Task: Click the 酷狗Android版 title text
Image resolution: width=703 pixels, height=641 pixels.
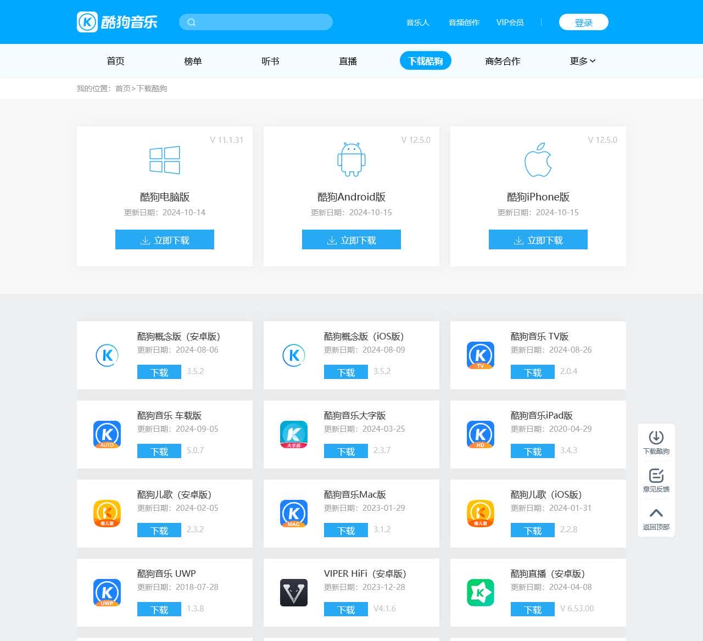Action: click(351, 197)
